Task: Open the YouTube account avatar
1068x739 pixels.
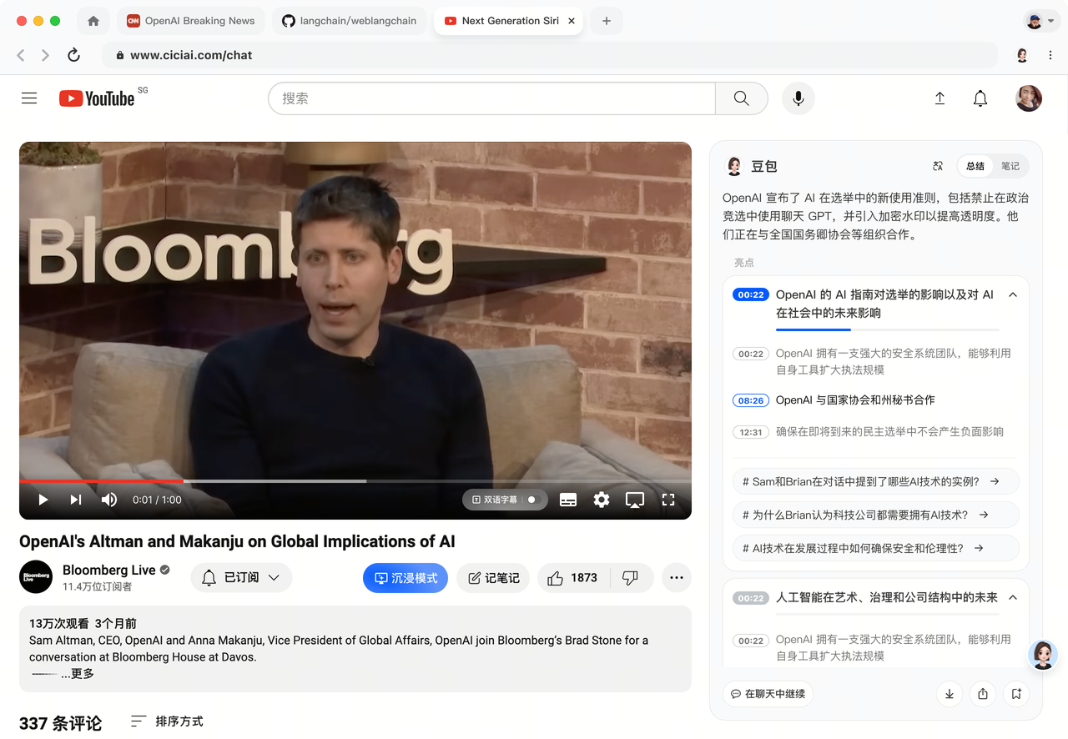Action: coord(1029,98)
